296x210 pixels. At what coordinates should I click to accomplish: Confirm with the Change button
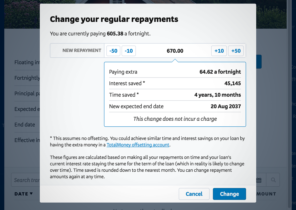(x=229, y=194)
